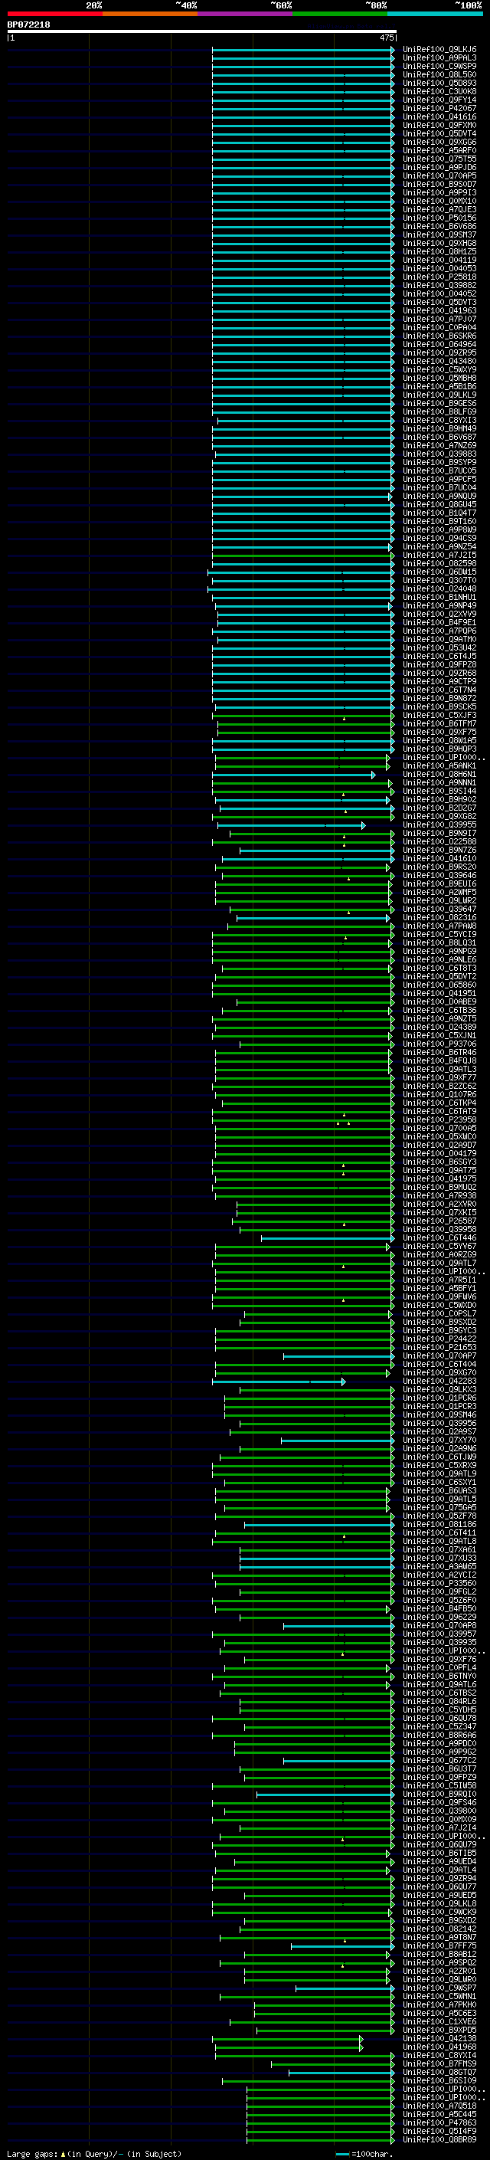Select the UniRef100_Q39955 label
The height and width of the screenshot is (2160, 490).
439,825
